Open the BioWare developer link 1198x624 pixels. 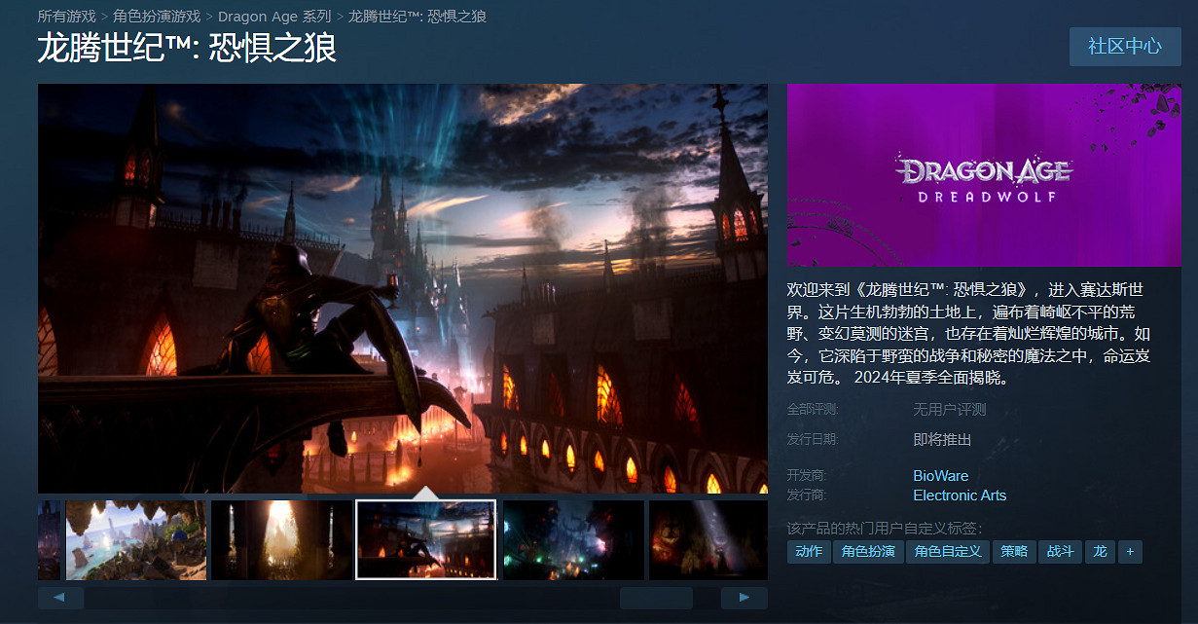[939, 475]
